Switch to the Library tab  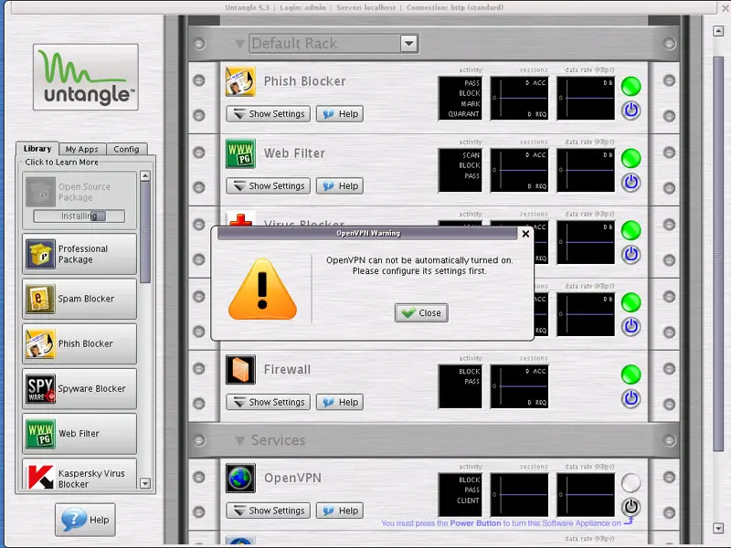point(37,149)
